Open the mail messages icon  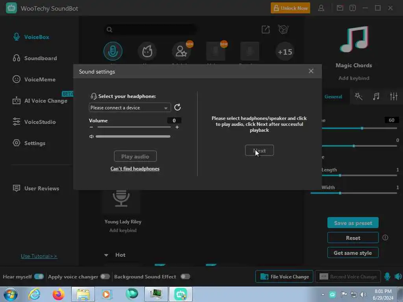340,8
